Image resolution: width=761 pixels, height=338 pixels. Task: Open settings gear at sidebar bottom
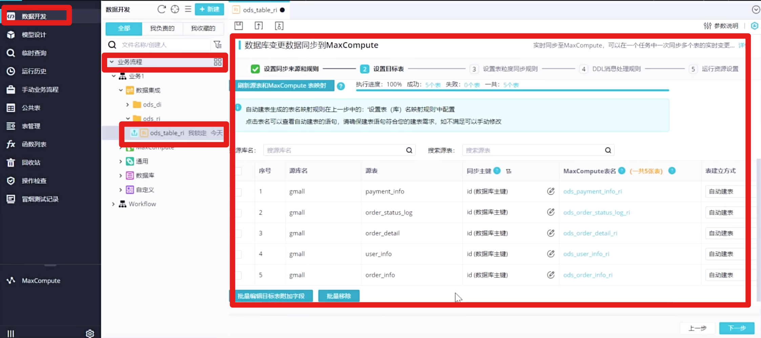90,334
